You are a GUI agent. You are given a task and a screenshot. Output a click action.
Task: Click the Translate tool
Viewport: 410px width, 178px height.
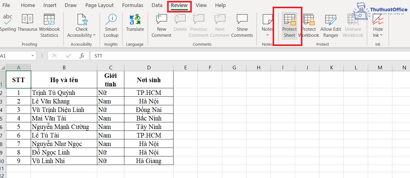pos(135,24)
